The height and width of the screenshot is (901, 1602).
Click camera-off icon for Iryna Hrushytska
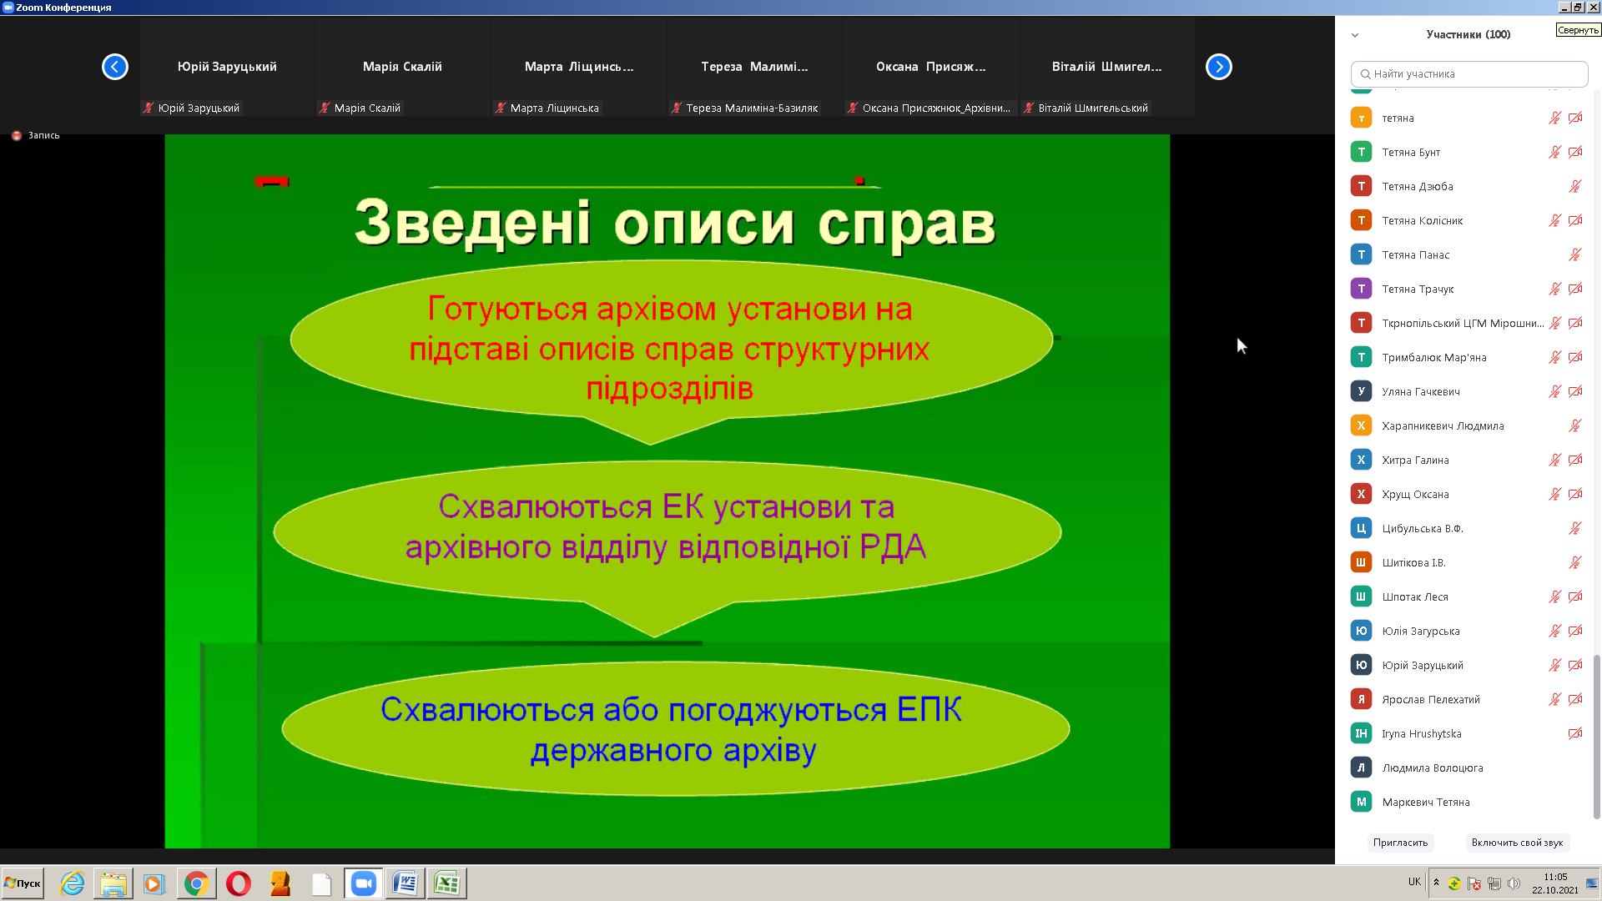1575,733
